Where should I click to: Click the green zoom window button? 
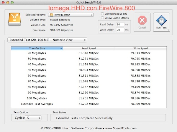click(x=12, y=2)
